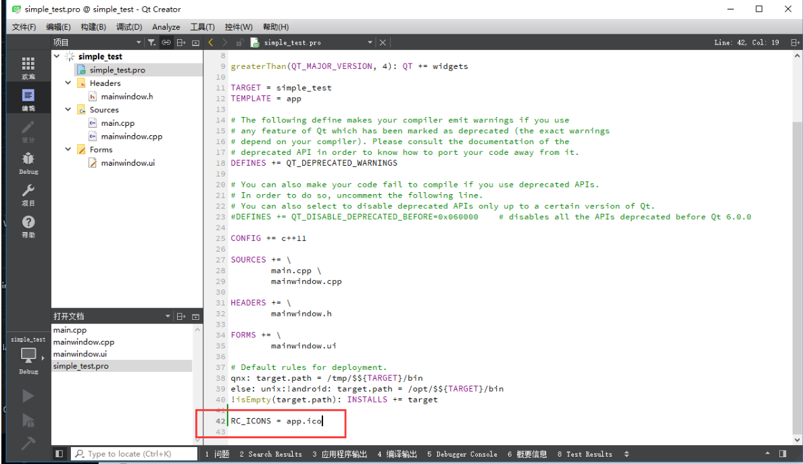
Task: Show the General Messages pane
Action: click(527, 455)
